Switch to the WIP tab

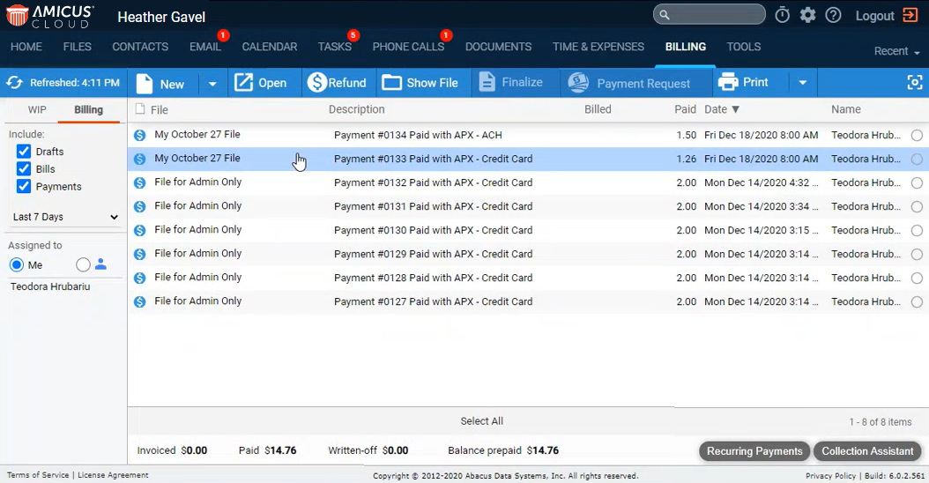[37, 109]
